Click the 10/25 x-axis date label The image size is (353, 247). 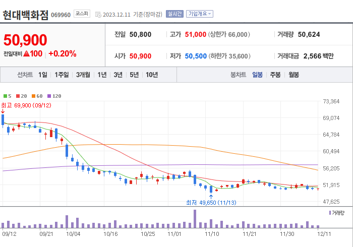point(148,234)
